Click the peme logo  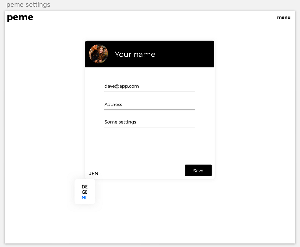click(x=20, y=18)
